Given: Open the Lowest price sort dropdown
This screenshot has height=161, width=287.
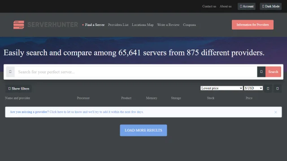Looking at the screenshot, I should point(222,88).
